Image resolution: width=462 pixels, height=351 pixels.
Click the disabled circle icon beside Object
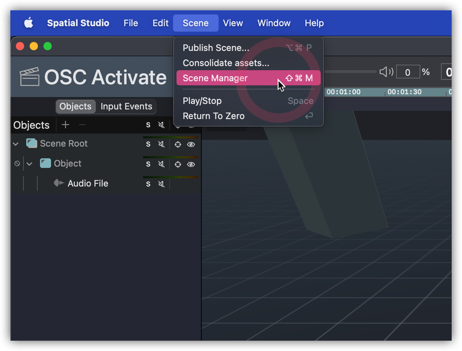(x=17, y=163)
